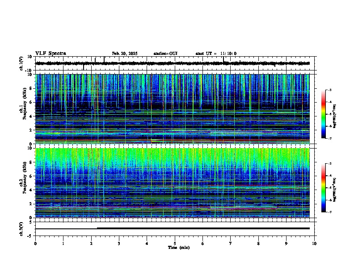Click the time axis tick label "2"
The image size is (354, 273).
pos(91,244)
